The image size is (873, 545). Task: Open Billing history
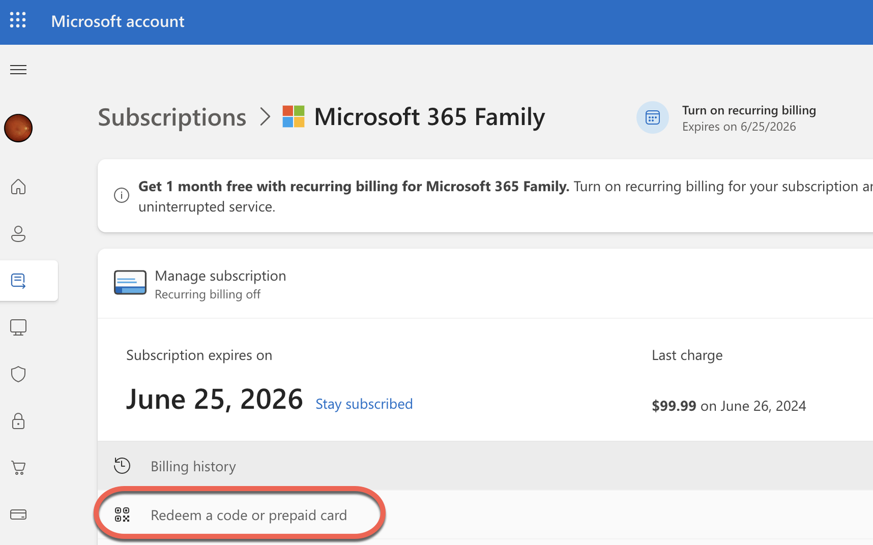point(193,466)
